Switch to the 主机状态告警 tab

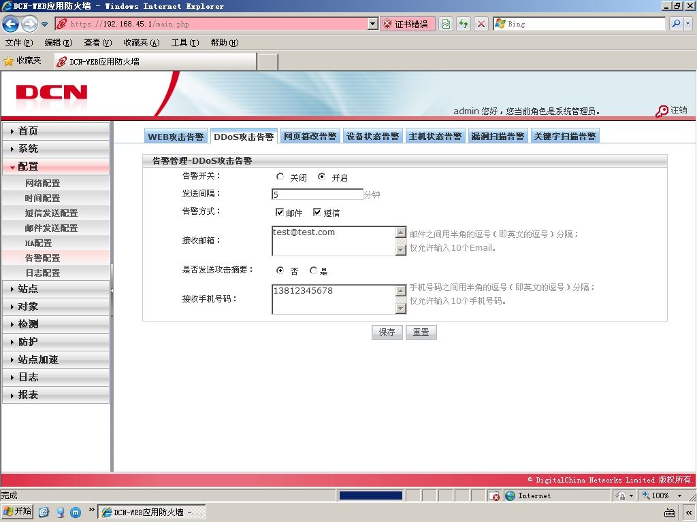pyautogui.click(x=435, y=136)
